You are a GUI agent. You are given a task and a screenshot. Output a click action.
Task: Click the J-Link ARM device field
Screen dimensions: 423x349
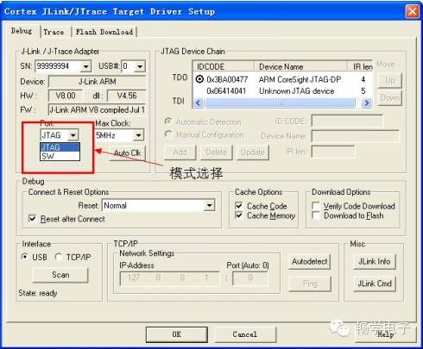[98, 82]
